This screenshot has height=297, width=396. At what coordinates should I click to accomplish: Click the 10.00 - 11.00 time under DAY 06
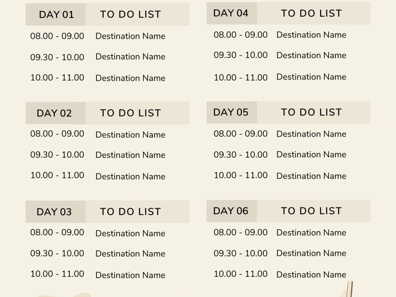coord(241,274)
